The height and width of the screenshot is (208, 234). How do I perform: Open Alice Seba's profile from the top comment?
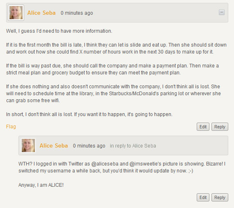[x=41, y=13]
